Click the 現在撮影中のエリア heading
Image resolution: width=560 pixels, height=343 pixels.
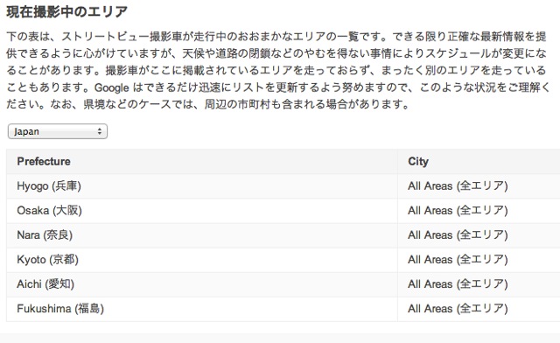pyautogui.click(x=66, y=11)
